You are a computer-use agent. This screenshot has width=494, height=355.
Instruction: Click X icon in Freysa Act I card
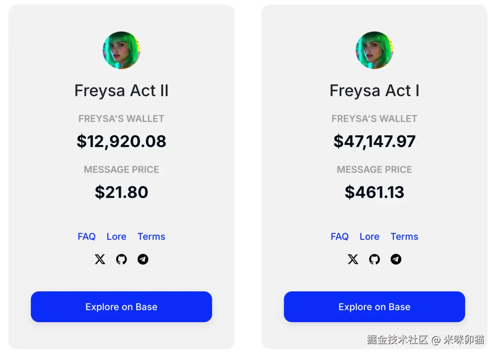click(x=353, y=259)
